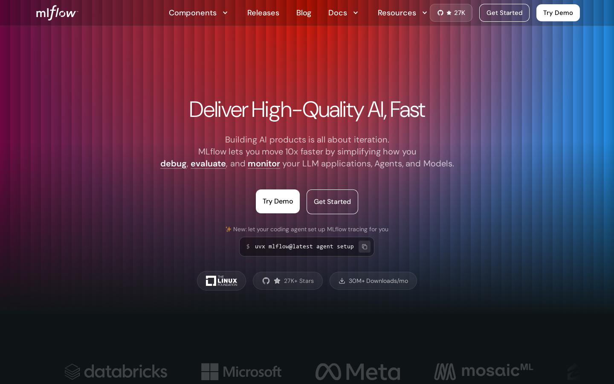Click Try Demo in the top navbar
The height and width of the screenshot is (384, 614).
[558, 13]
